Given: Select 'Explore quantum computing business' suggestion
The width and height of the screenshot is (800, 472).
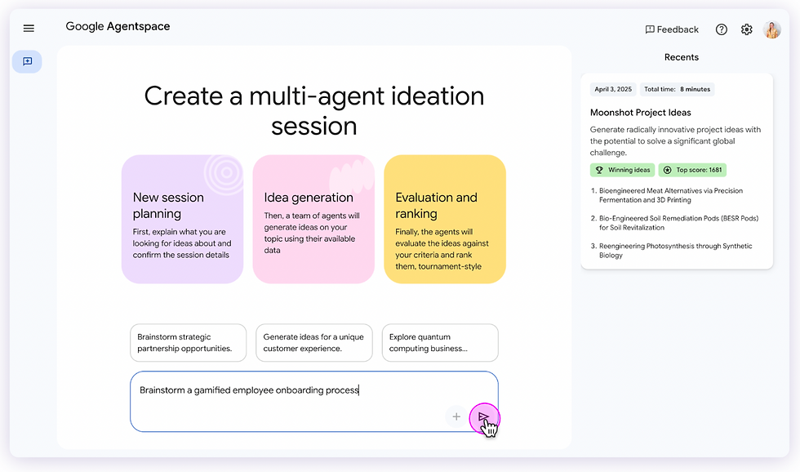Looking at the screenshot, I should point(440,343).
